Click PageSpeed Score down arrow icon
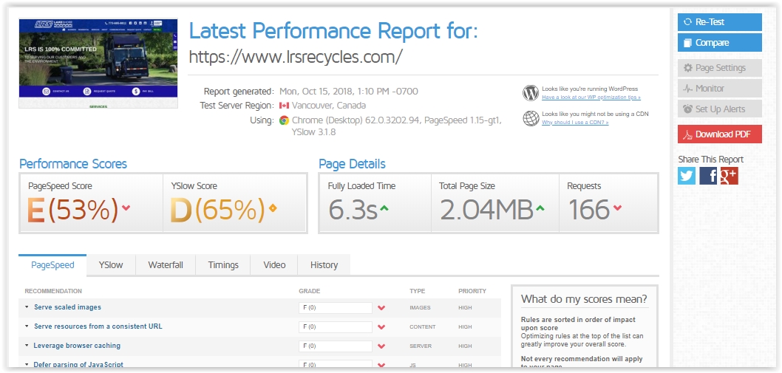Image resolution: width=782 pixels, height=373 pixels. click(126, 208)
